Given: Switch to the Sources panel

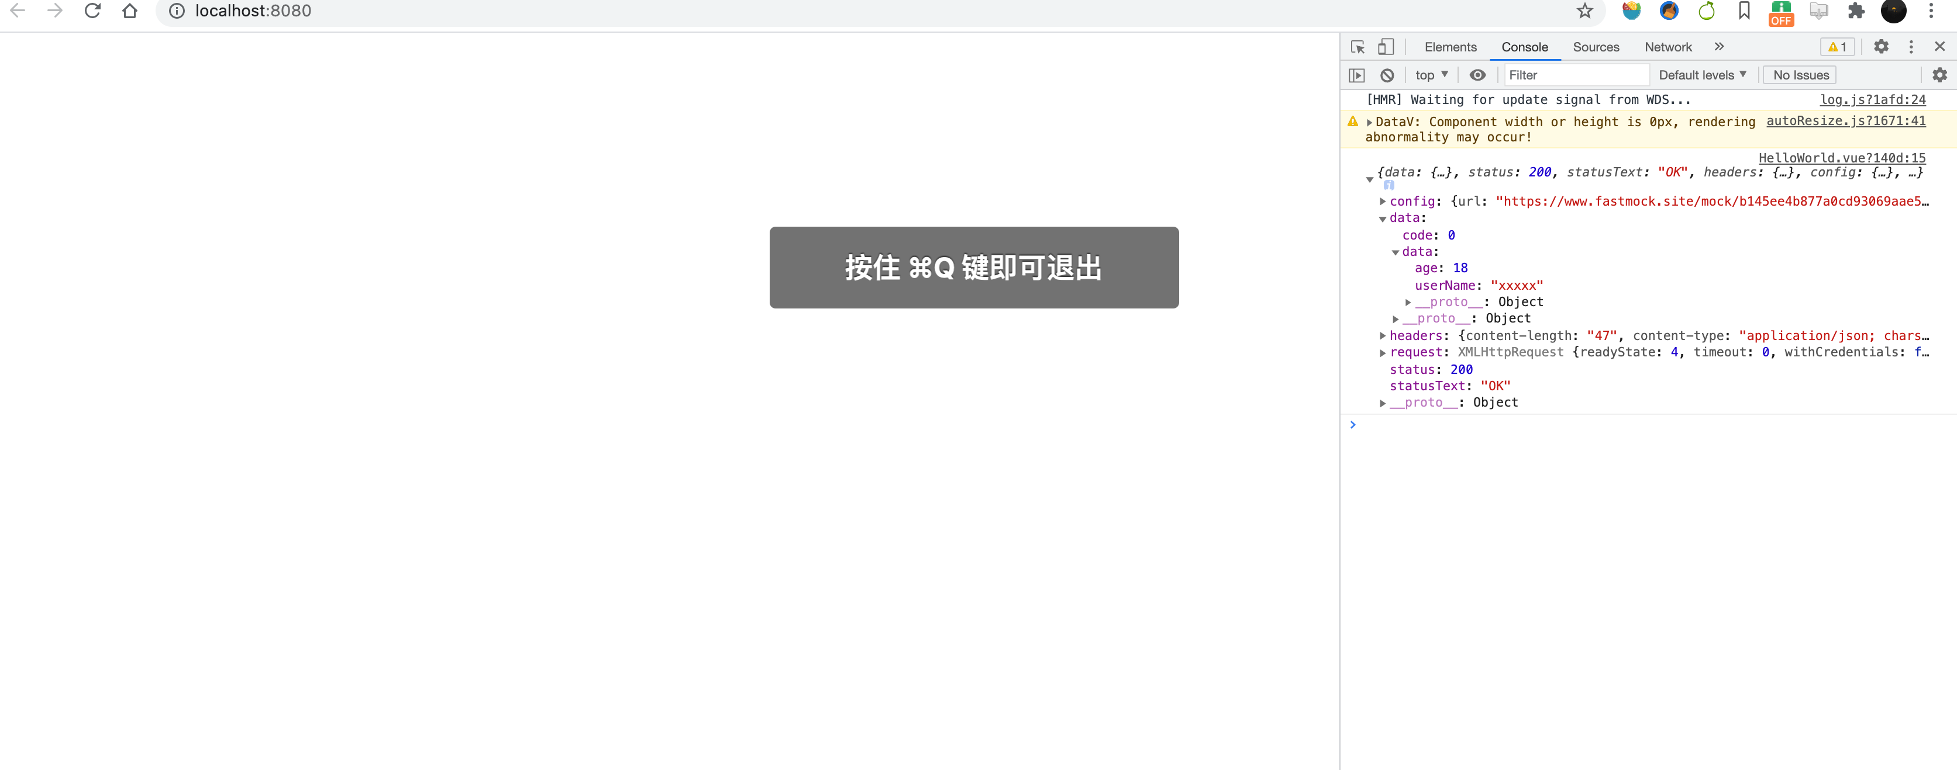Looking at the screenshot, I should click(1596, 46).
